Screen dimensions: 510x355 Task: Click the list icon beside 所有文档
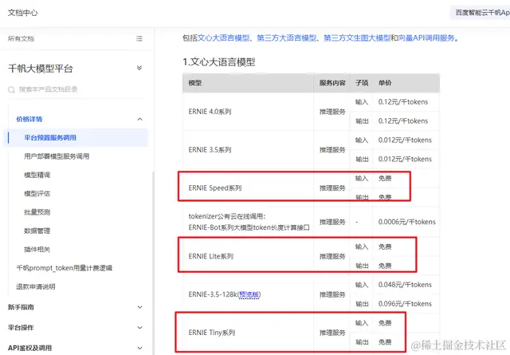[139, 39]
